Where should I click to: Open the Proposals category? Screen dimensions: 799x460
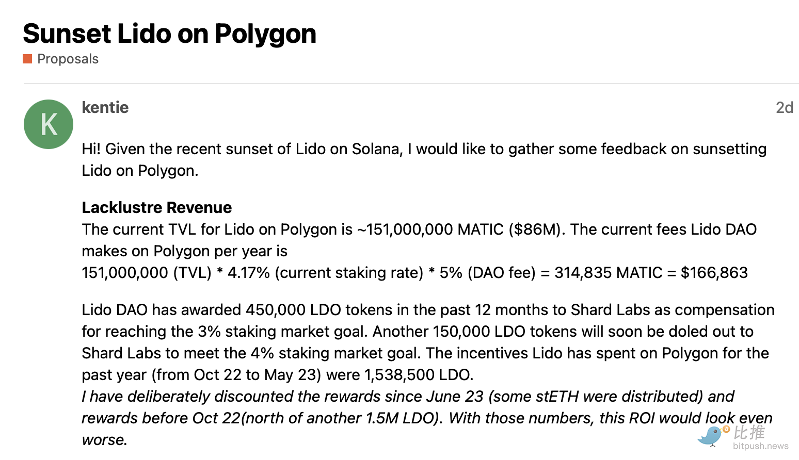(x=68, y=59)
